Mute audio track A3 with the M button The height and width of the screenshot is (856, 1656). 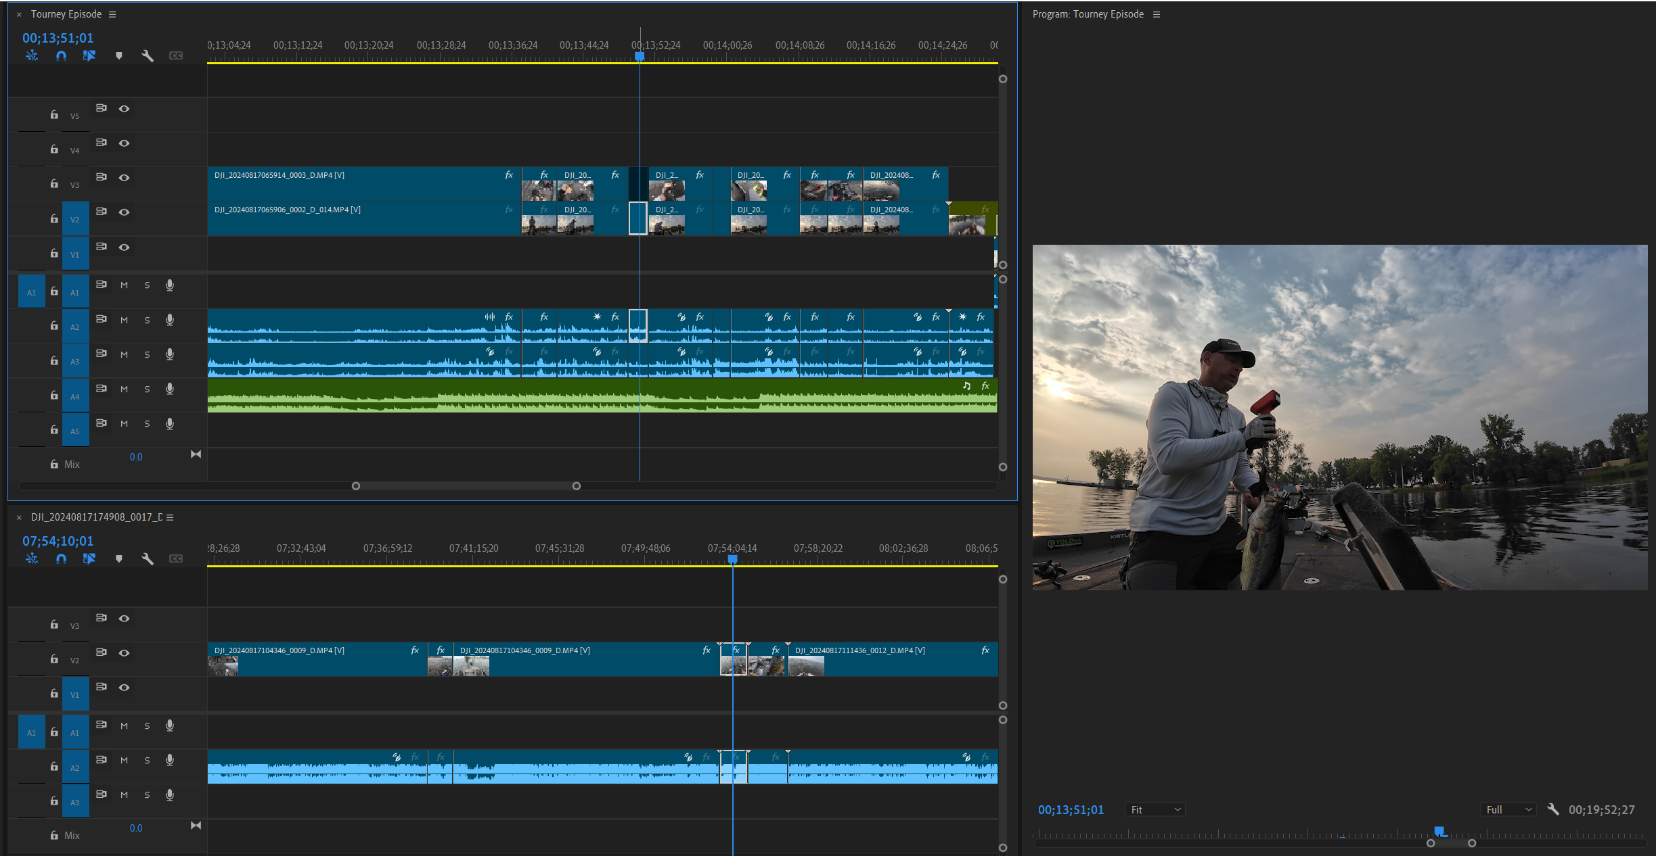125,354
